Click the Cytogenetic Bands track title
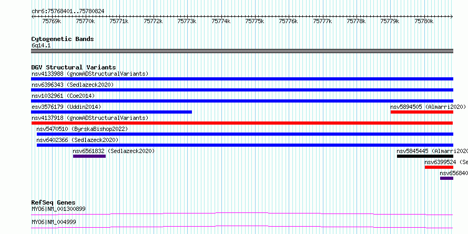 63,39
